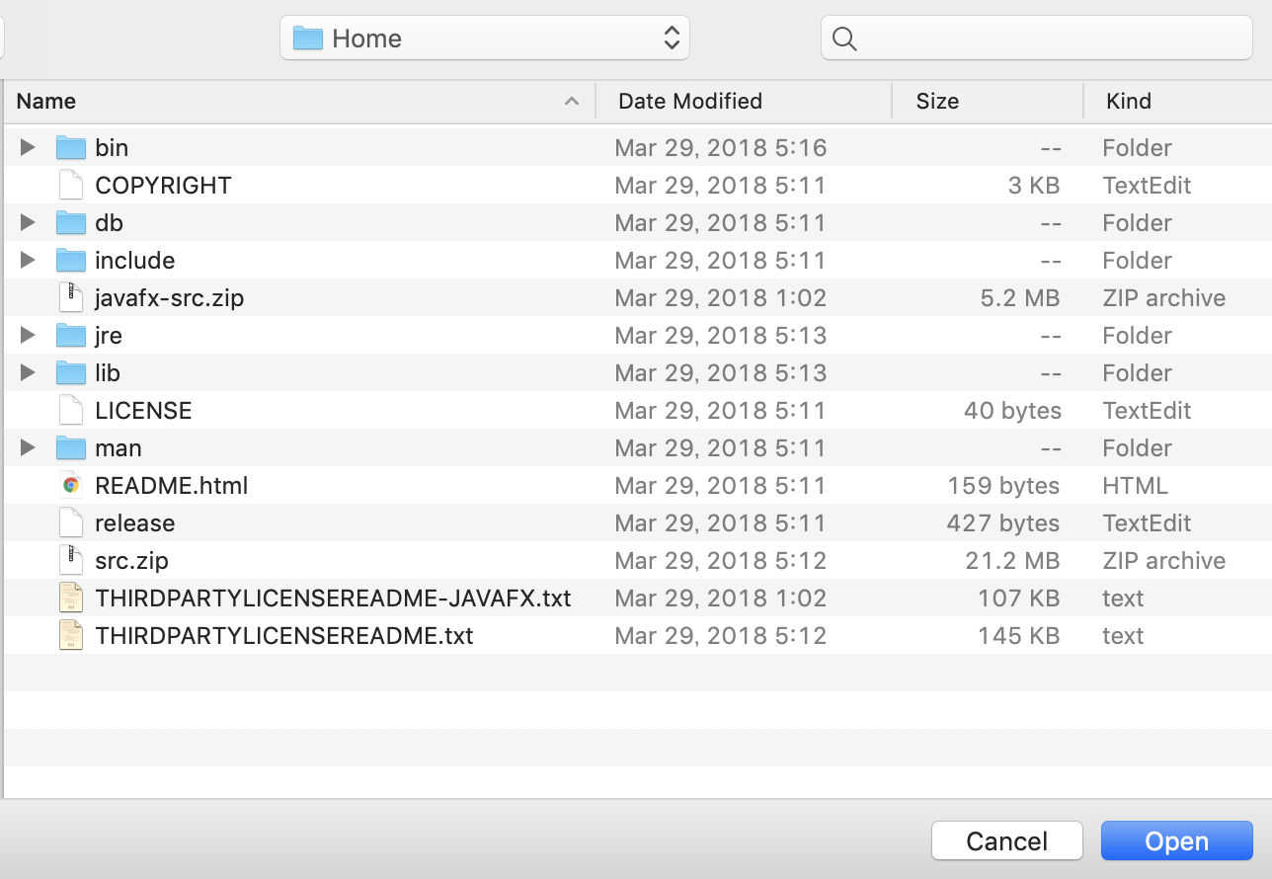Select the javafx-src.zip archive icon
This screenshot has height=879, width=1272.
71,298
